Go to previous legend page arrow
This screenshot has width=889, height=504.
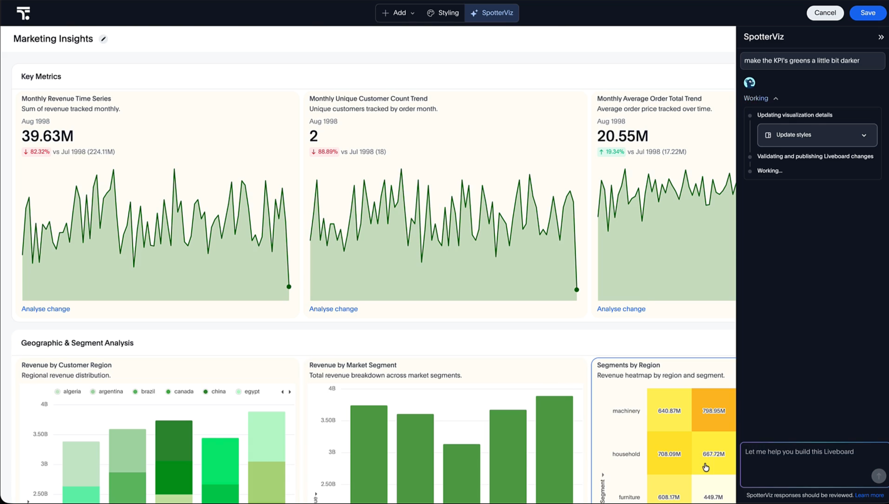(x=282, y=392)
